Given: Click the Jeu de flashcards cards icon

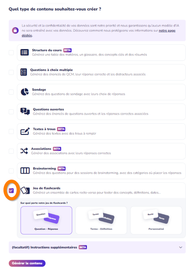Looking at the screenshot, I should point(25,190).
